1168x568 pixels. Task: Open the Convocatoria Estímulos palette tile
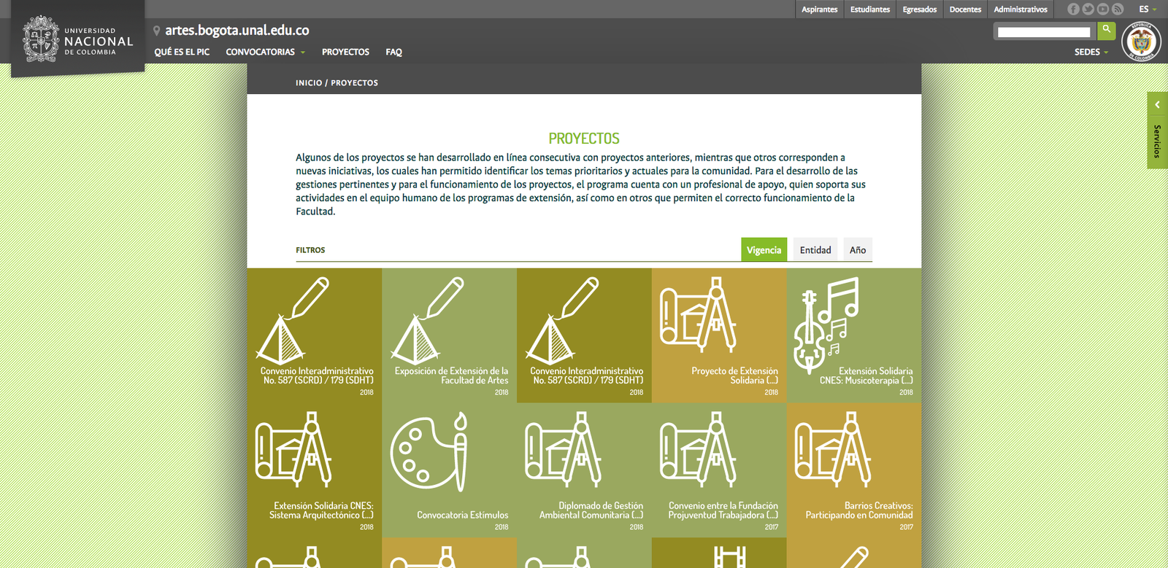click(449, 470)
